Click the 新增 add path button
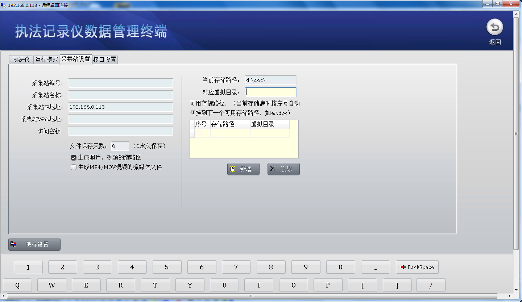 pos(243,169)
